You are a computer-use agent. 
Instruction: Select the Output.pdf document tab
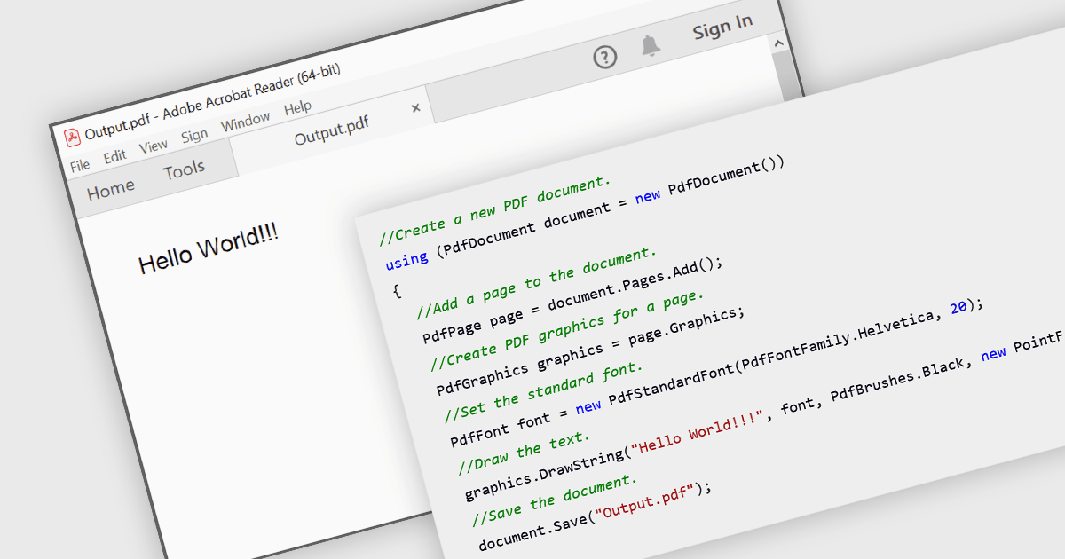(x=331, y=132)
